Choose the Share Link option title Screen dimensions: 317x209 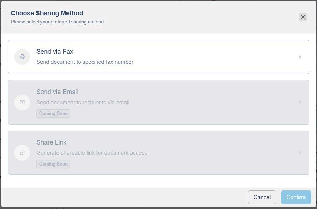51,142
